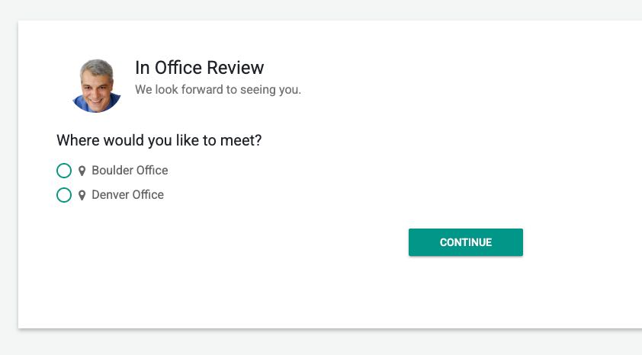The width and height of the screenshot is (642, 355).
Task: Click the "In Office Review" title
Action: (x=199, y=68)
